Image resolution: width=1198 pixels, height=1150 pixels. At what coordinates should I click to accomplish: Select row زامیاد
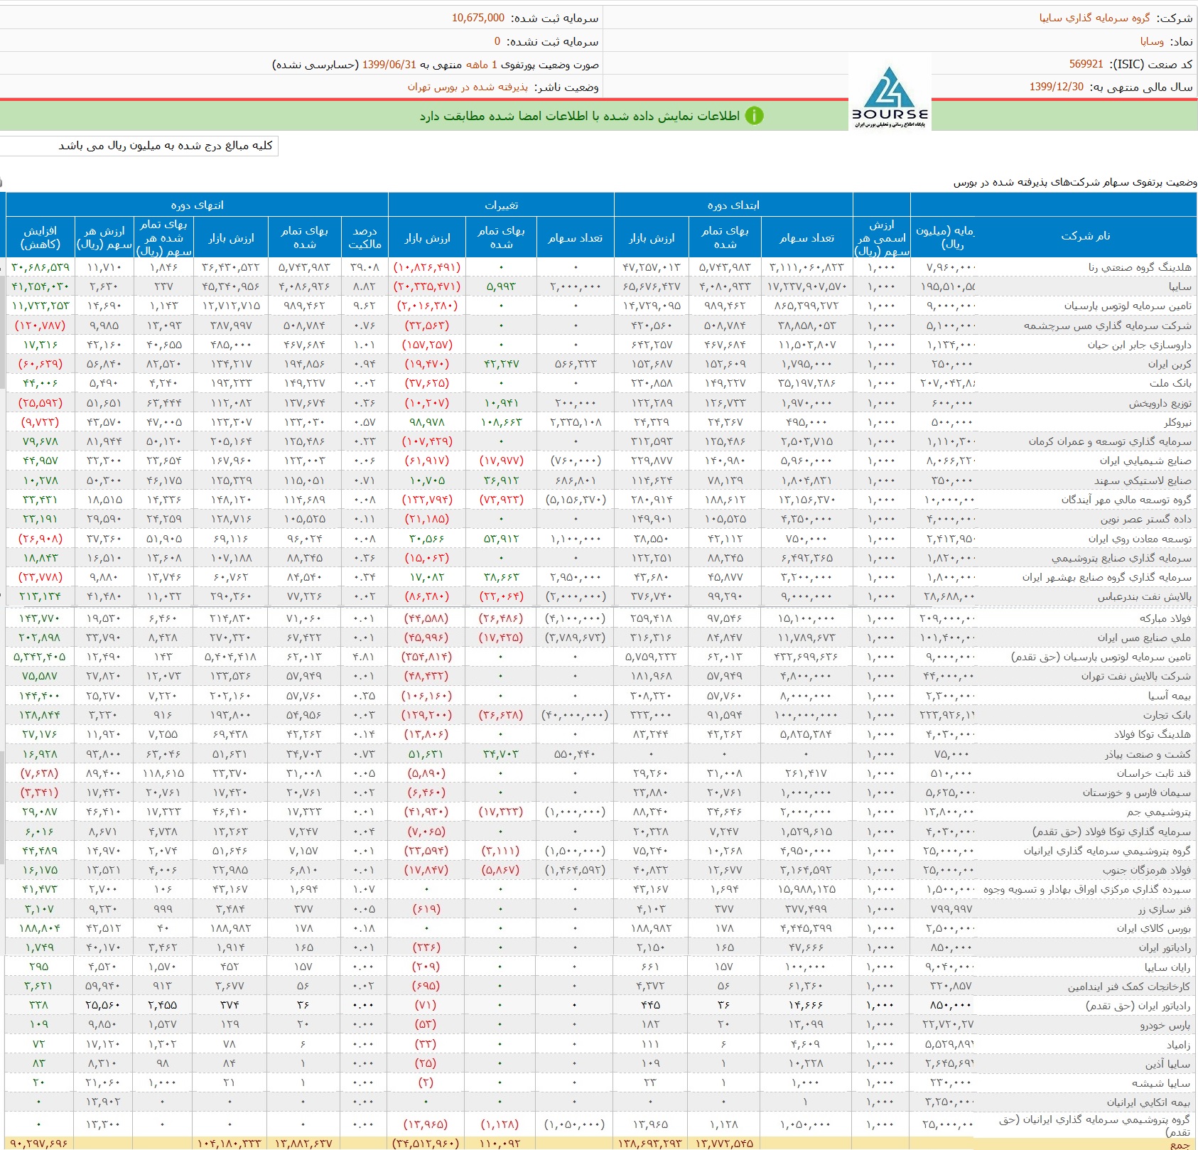601,1044
